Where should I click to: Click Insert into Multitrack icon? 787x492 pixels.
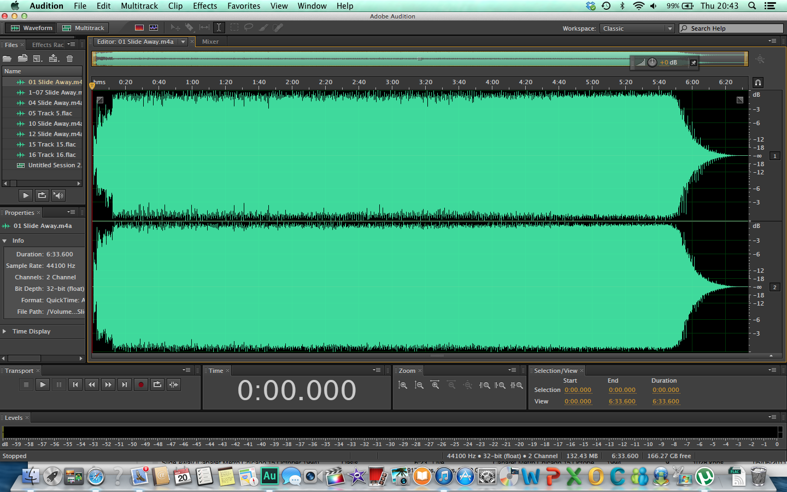pos(54,58)
